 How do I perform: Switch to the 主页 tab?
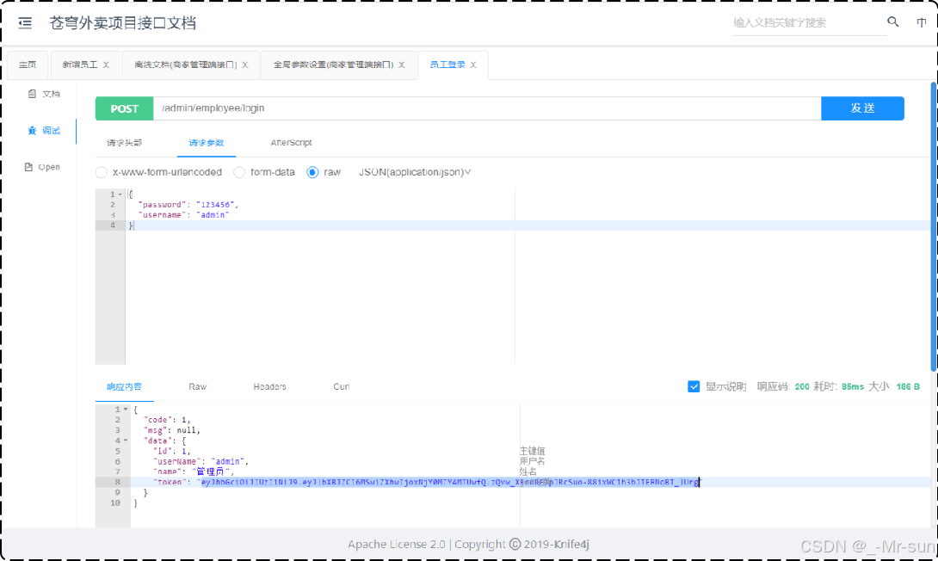tap(28, 65)
